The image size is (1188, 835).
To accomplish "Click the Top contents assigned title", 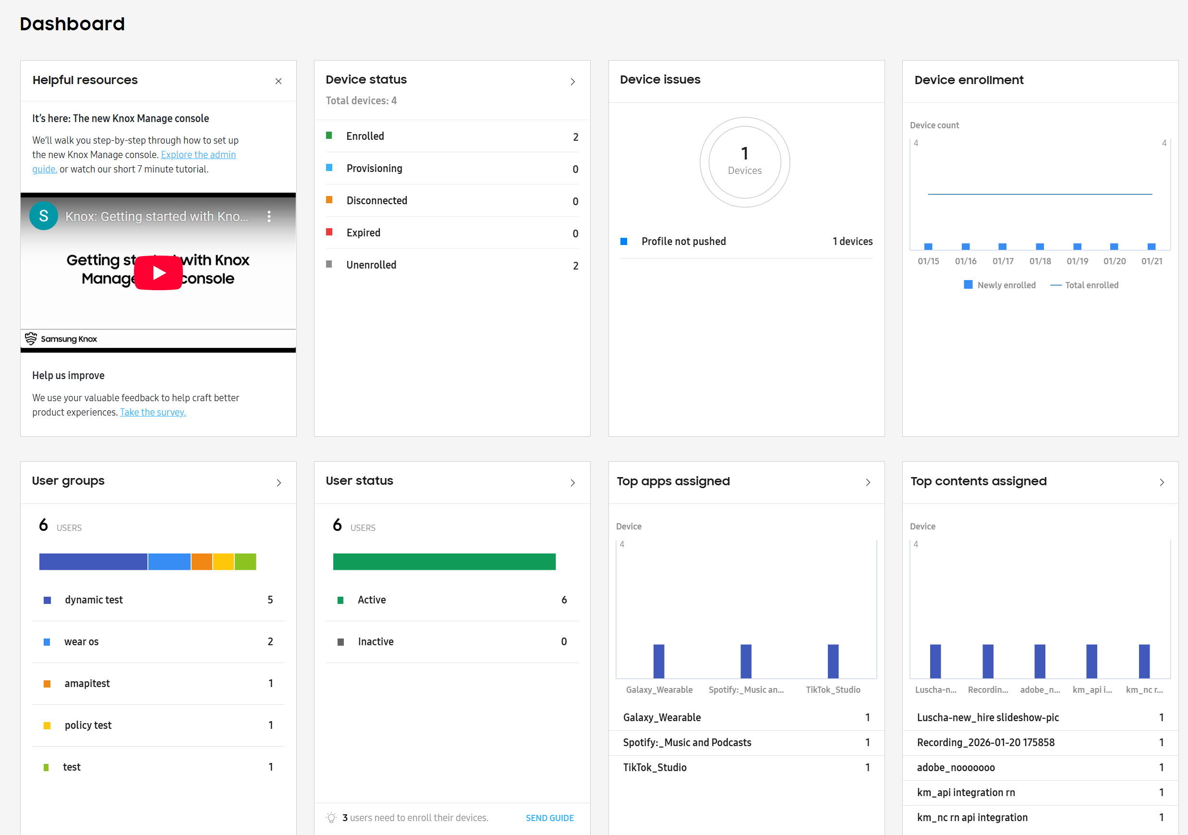I will (x=979, y=481).
